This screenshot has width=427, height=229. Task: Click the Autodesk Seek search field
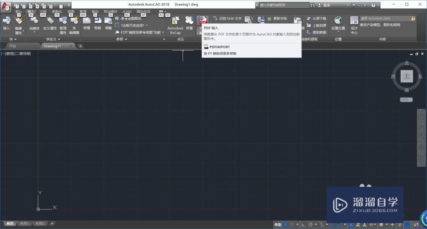385,18
